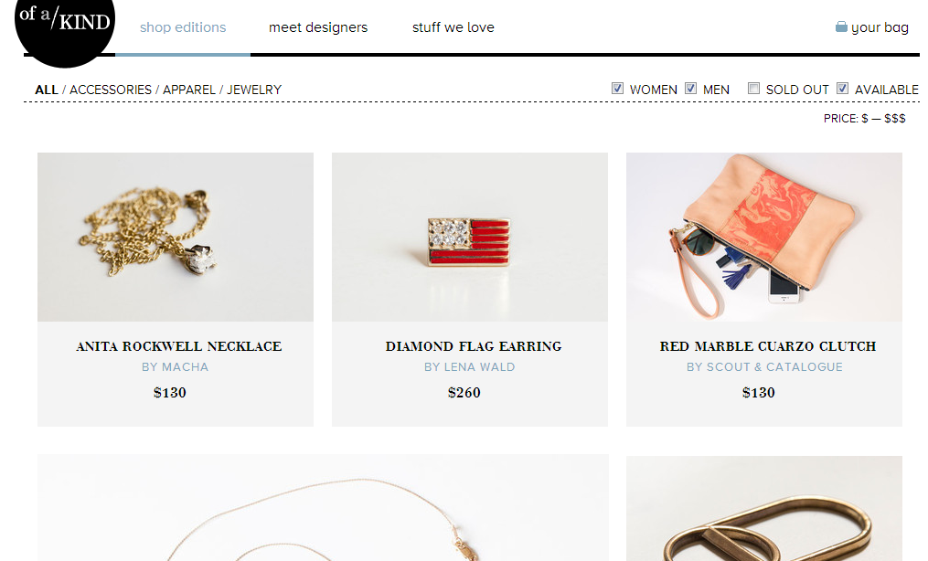Filter by Jewelry category
This screenshot has height=561, width=928.
coord(254,90)
